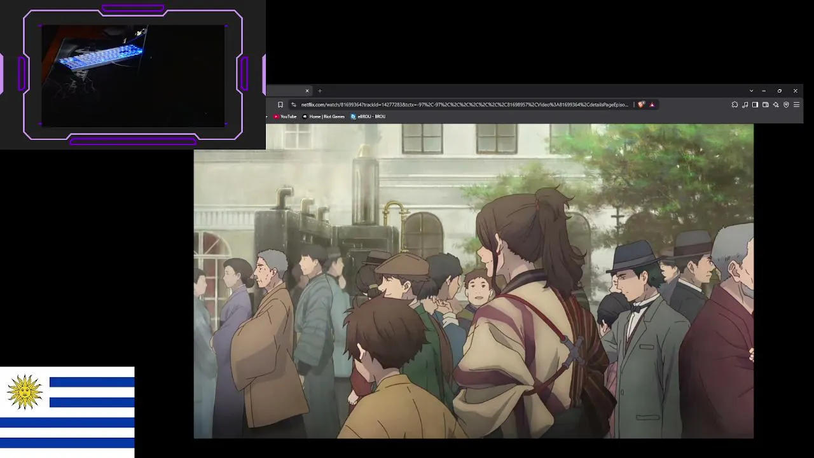Image resolution: width=814 pixels, height=458 pixels.
Task: Open the Brave Wallet icon
Action: (766, 105)
